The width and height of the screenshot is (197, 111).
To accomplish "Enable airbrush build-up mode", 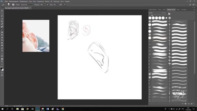I will click(61, 5).
